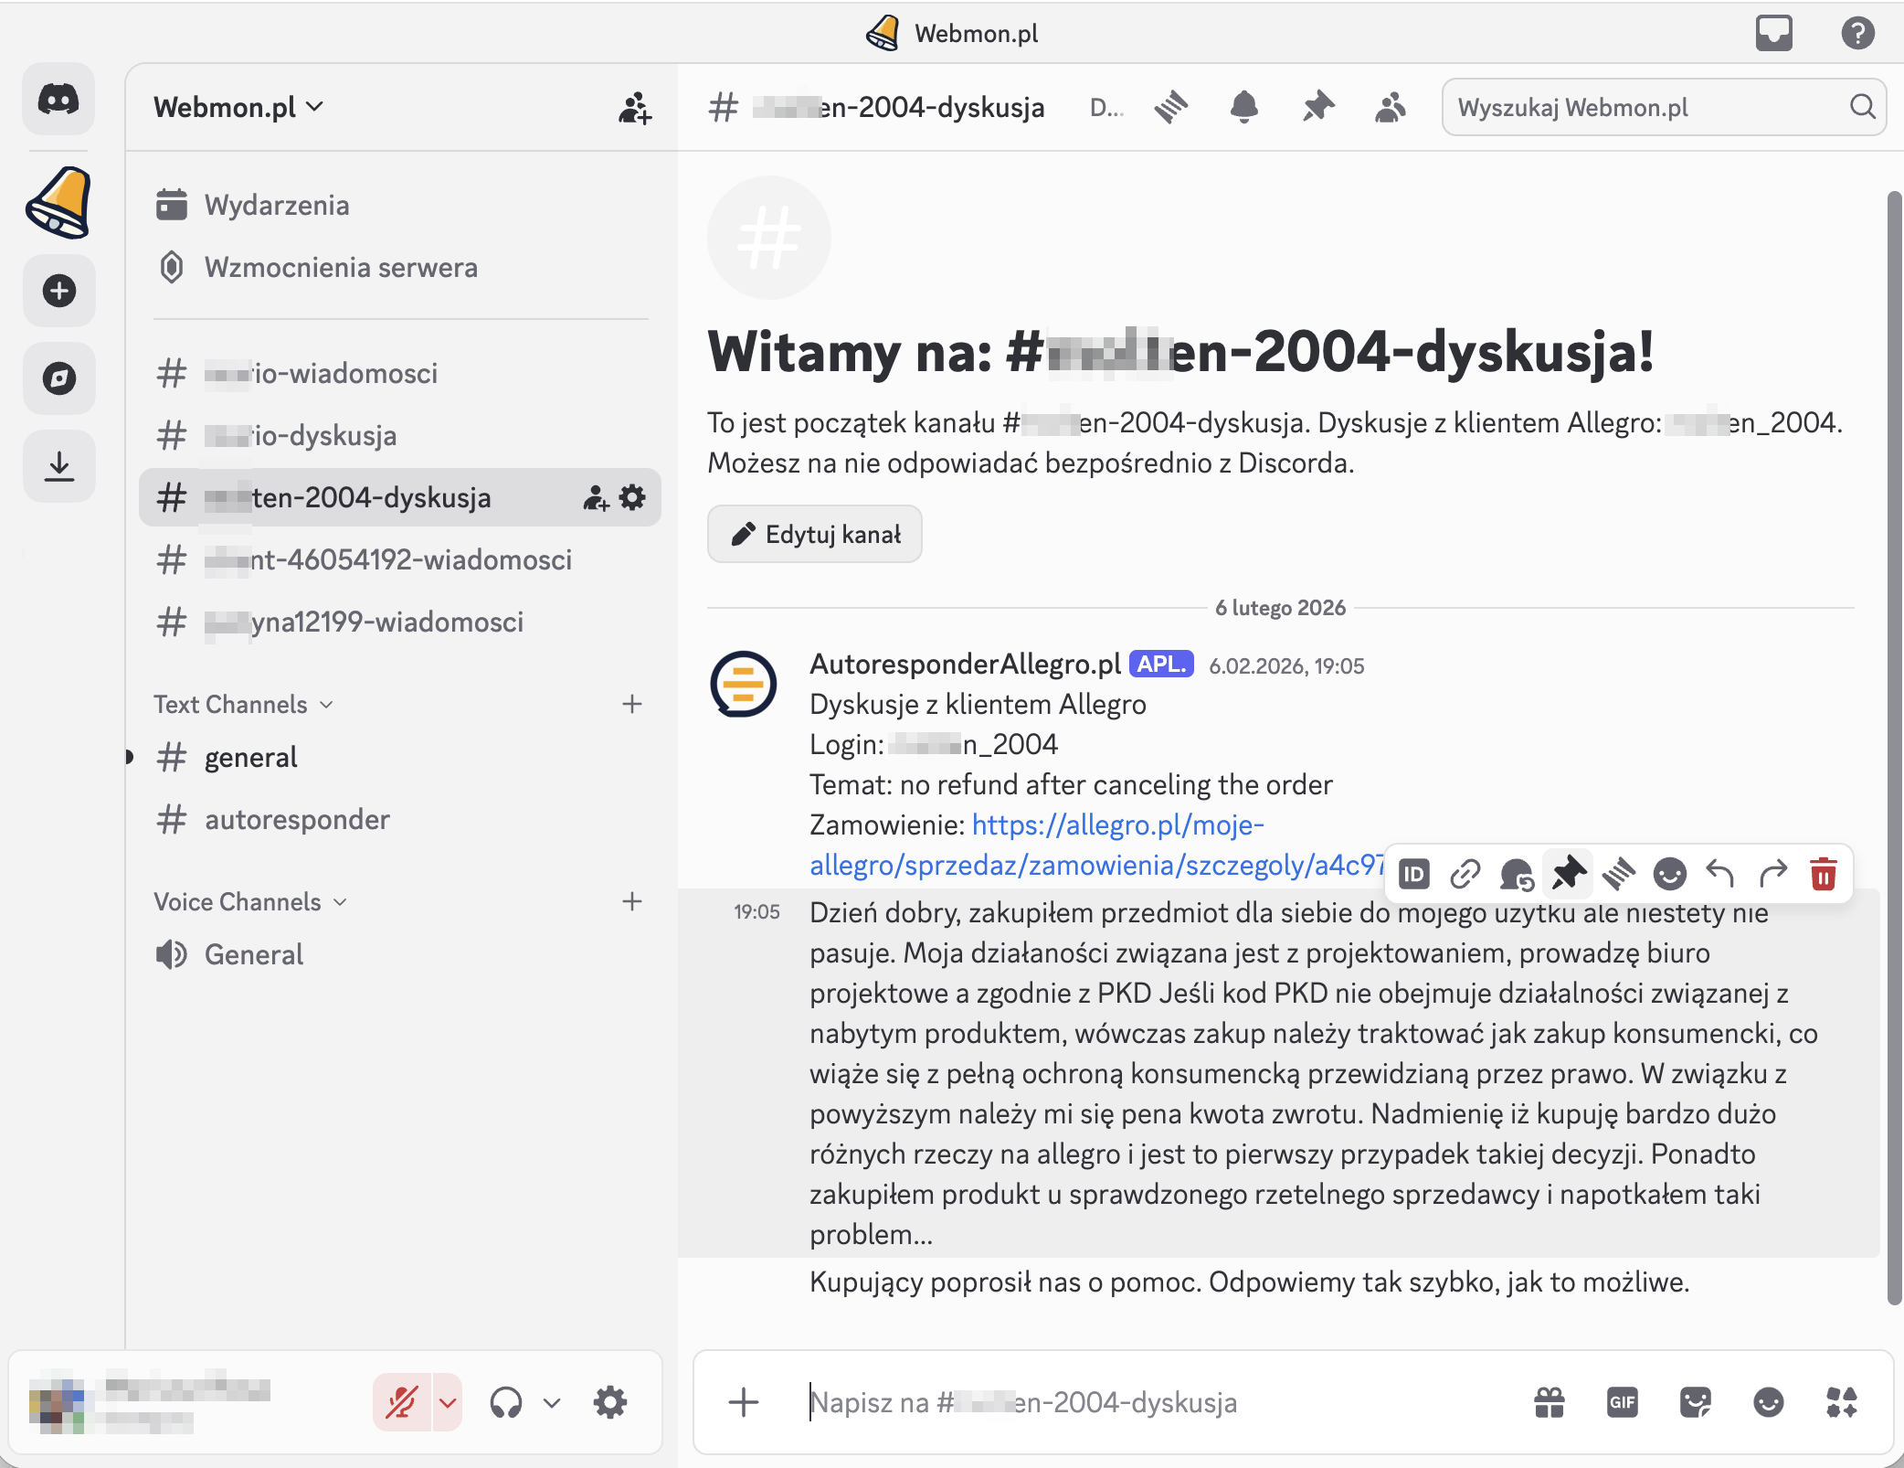Select the general text channel

point(250,757)
